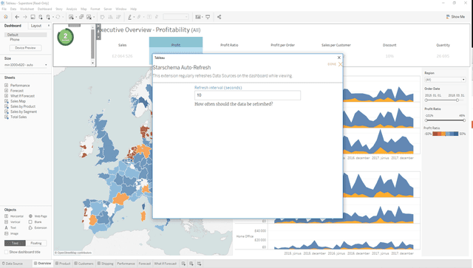Click the Sales Map sheet in list
The image size is (473, 268).
pyautogui.click(x=18, y=101)
